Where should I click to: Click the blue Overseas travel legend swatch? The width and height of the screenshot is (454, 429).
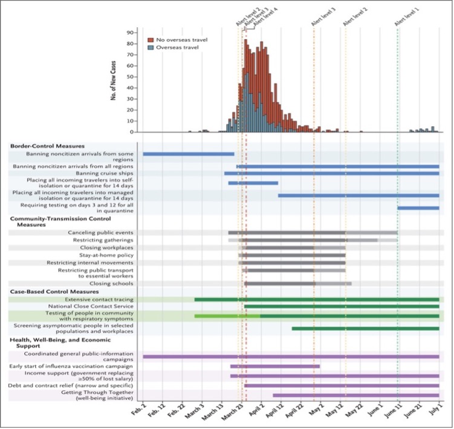click(151, 48)
